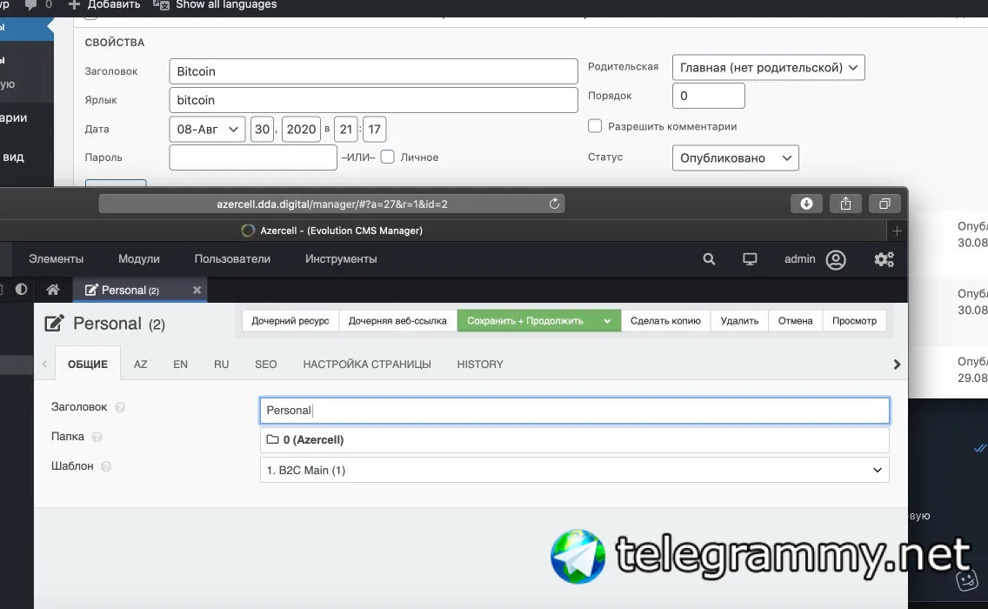Click the Отмена button
988x609 pixels.
795,320
